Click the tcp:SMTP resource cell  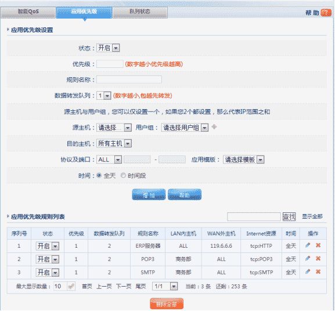coord(261,272)
